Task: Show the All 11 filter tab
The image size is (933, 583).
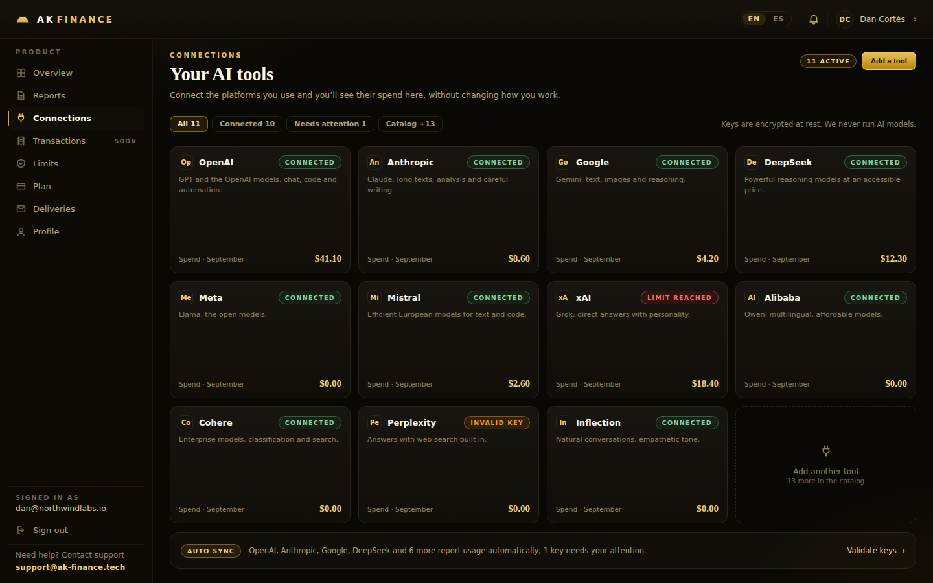Action: 189,124
